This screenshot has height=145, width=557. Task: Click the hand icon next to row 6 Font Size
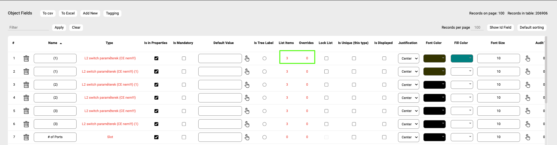528,124
